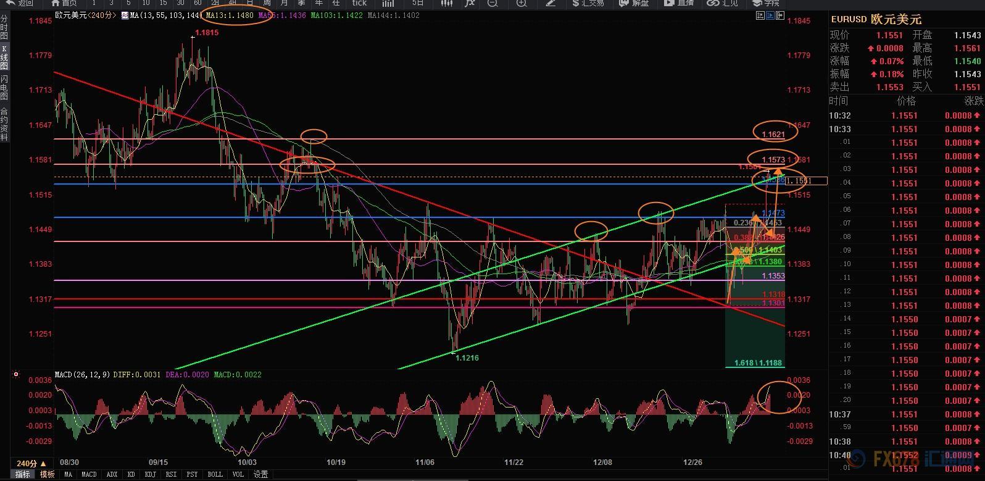Select the 1 minute timeframe
The image size is (985, 481).
coord(94,3)
